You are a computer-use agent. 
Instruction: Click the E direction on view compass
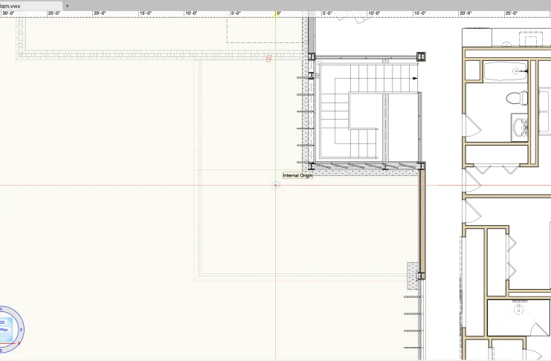point(22,328)
